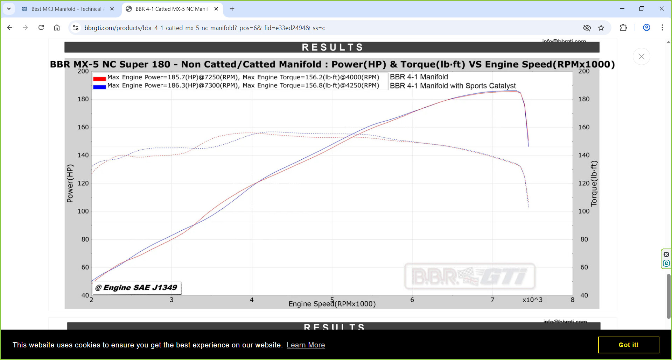Click the bbrgti.com URL address field
The image size is (672, 360).
[x=205, y=28]
